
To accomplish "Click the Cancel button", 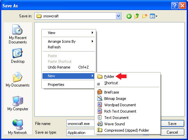I will [x=172, y=132].
